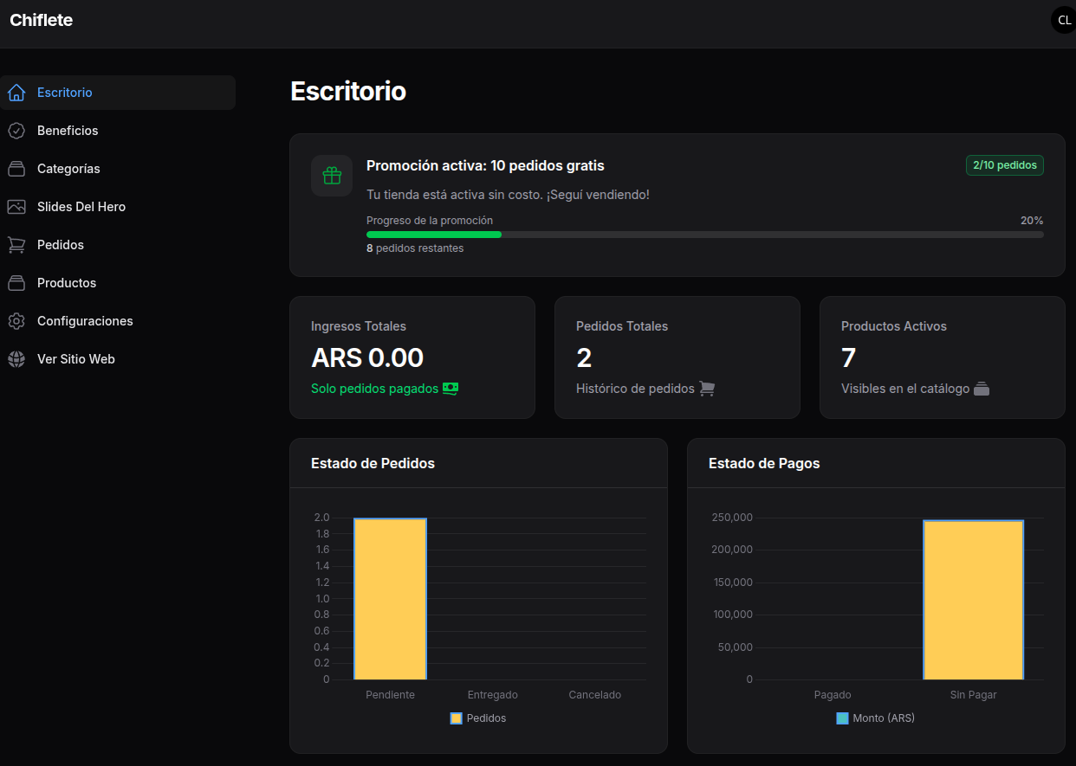Click the cart icon in the Pedidos Totales card
Screen dimensions: 1076x766
(707, 389)
